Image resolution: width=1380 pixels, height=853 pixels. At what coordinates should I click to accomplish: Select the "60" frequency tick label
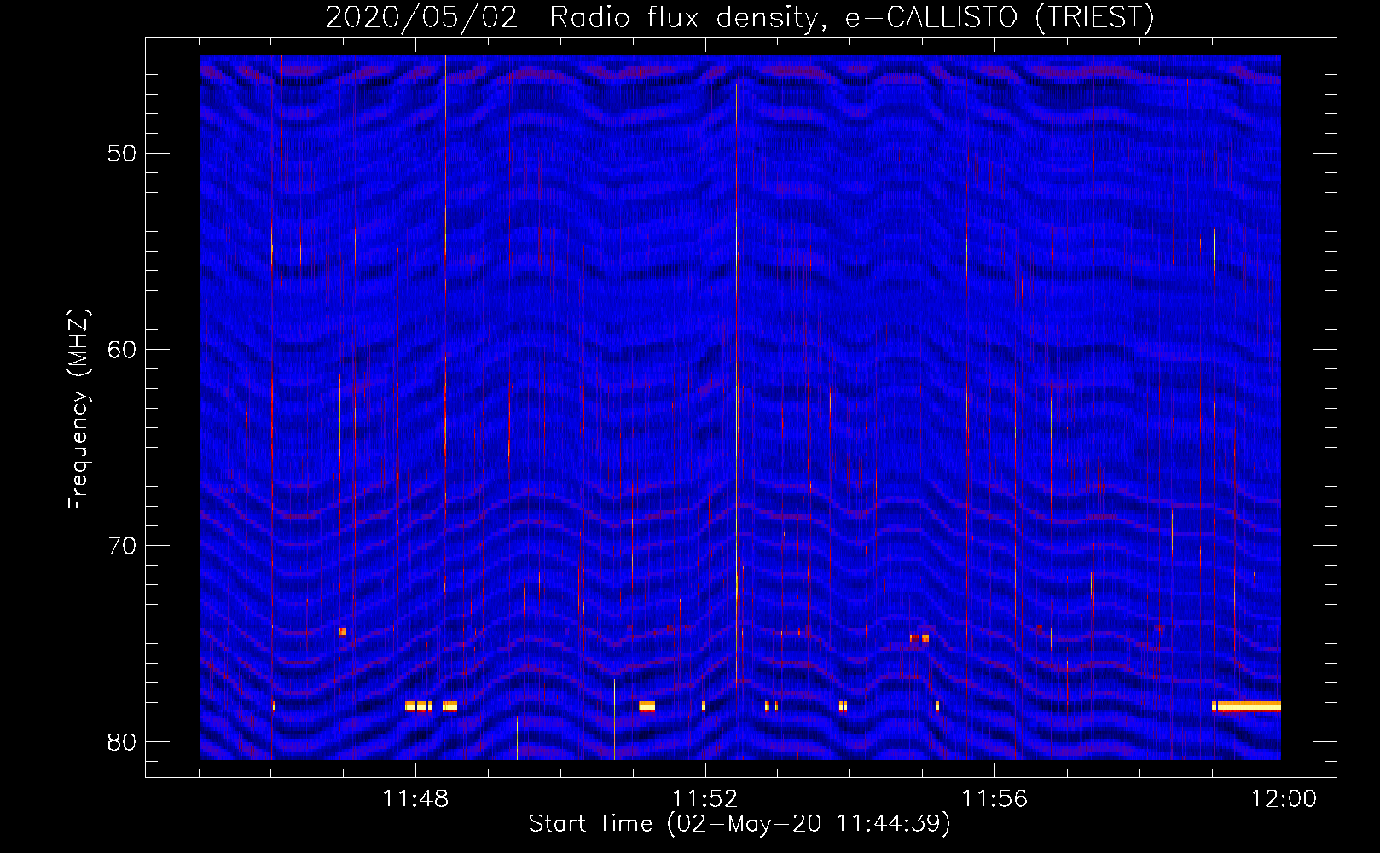pos(122,350)
